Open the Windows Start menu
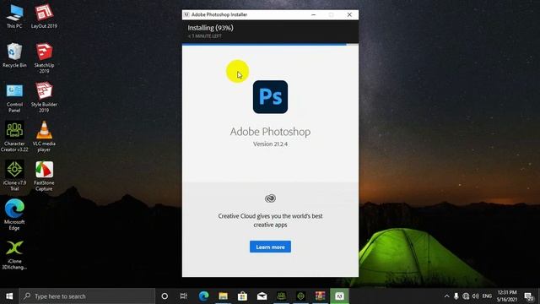The width and height of the screenshot is (540, 304). pyautogui.click(x=9, y=296)
